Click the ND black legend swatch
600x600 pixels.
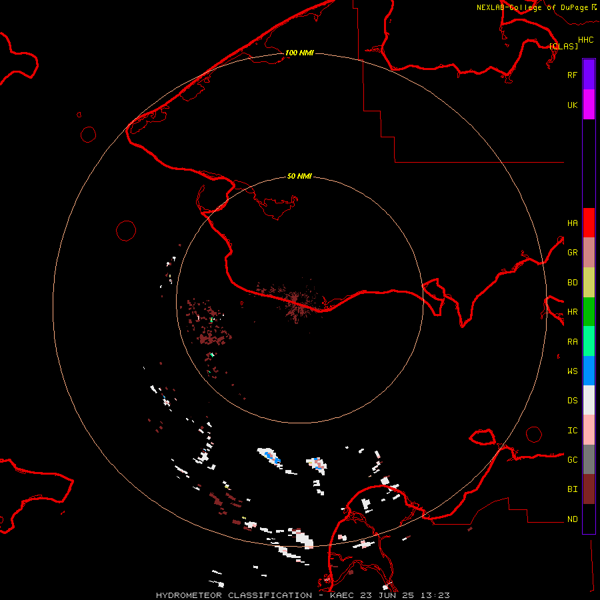coord(589,519)
